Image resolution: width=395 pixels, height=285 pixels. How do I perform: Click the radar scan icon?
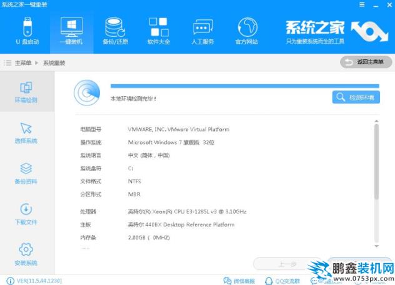click(x=87, y=92)
